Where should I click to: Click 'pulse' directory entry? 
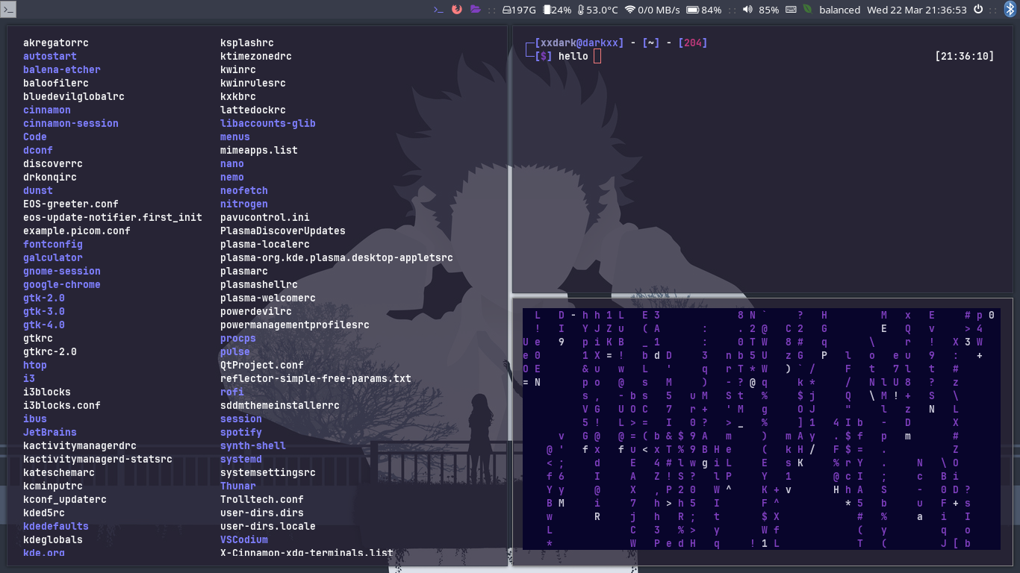click(x=235, y=351)
